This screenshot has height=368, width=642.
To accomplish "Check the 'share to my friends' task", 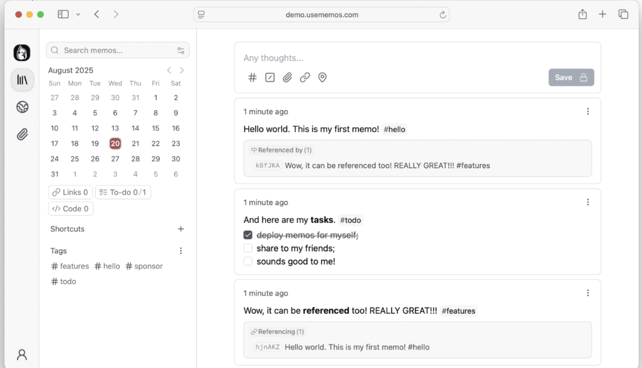I will 248,248.
